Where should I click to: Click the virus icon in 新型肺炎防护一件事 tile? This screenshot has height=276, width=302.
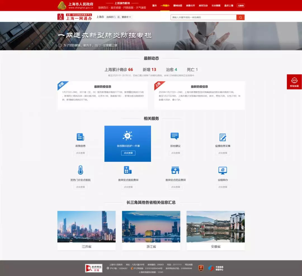[x=128, y=135]
